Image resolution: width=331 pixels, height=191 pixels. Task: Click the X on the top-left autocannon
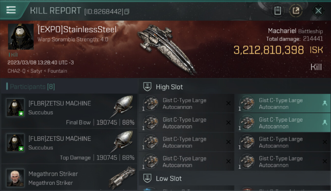(228, 103)
